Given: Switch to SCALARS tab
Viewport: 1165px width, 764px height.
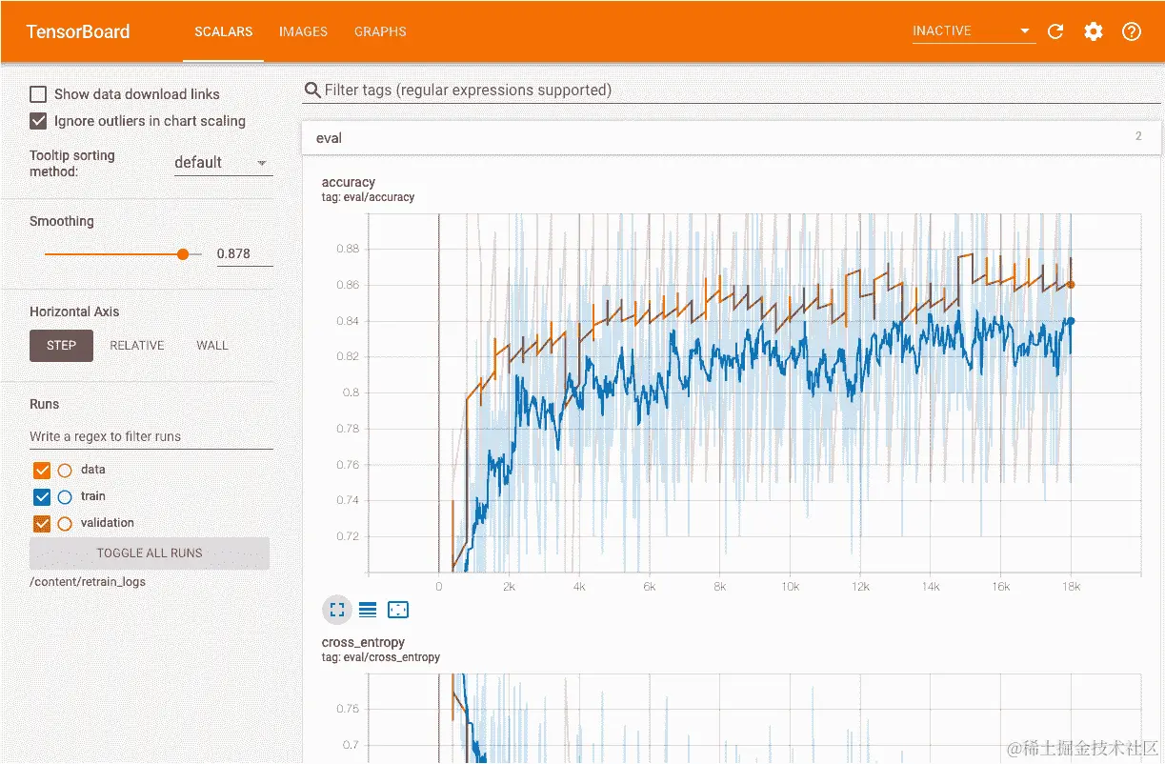Looking at the screenshot, I should (x=224, y=31).
